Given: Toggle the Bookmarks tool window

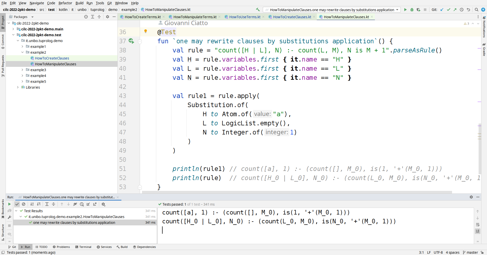Looking at the screenshot, I should 3,209.
